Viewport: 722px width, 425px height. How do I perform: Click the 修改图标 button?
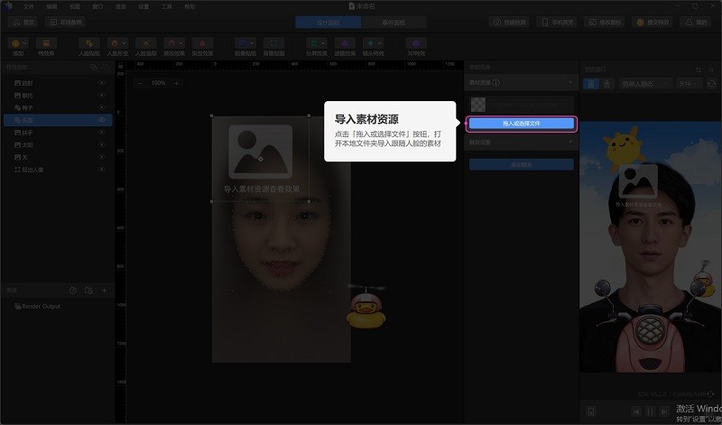[606, 22]
